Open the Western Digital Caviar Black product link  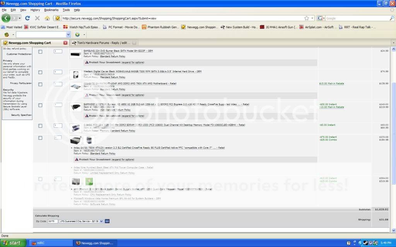click(x=142, y=71)
